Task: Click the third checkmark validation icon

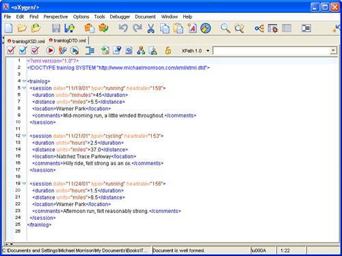Action: coord(35,51)
